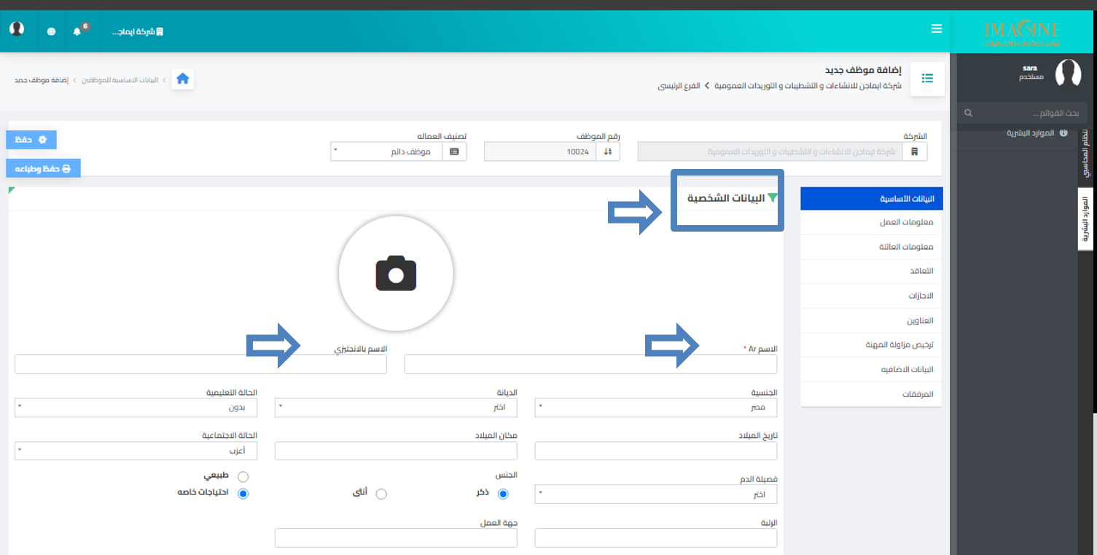The width and height of the screenshot is (1097, 555).
Task: Click the تاريخ الميلاد date field
Action: pos(656,451)
